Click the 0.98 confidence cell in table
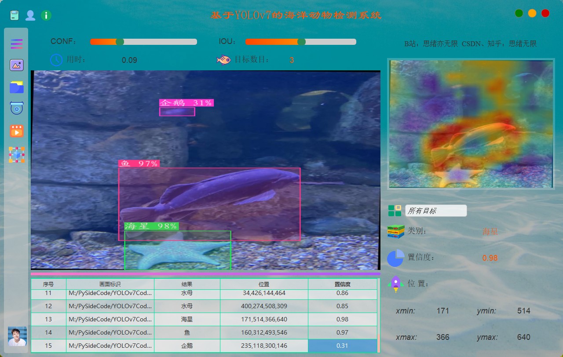563x357 pixels. (x=342, y=319)
